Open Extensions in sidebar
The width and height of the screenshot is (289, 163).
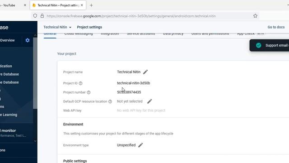(x=3, y=150)
